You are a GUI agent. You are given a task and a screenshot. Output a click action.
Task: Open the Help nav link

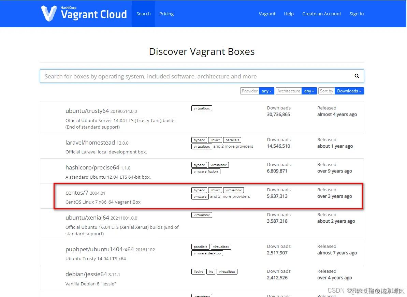(289, 14)
